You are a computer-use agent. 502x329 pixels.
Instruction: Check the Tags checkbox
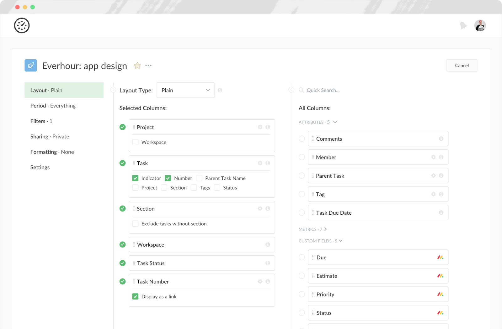click(x=194, y=187)
